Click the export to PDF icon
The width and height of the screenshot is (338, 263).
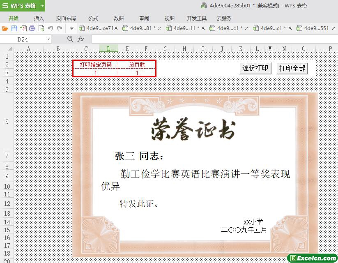(23, 28)
